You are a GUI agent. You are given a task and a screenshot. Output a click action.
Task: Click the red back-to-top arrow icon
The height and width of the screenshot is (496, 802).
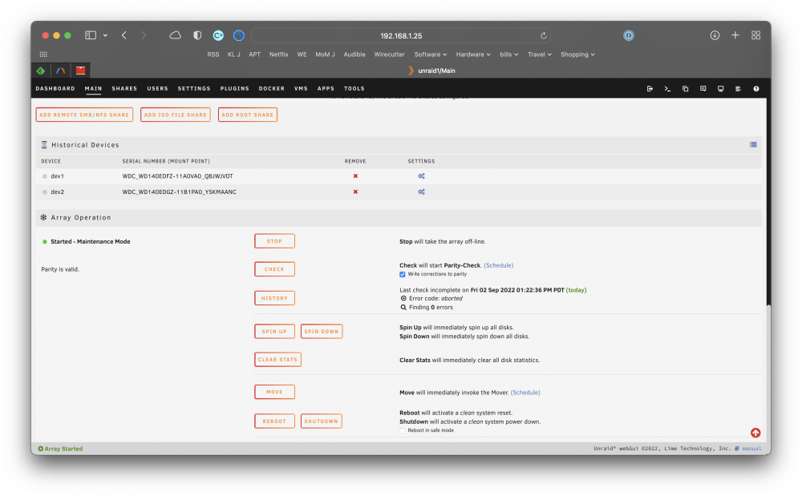(x=755, y=433)
